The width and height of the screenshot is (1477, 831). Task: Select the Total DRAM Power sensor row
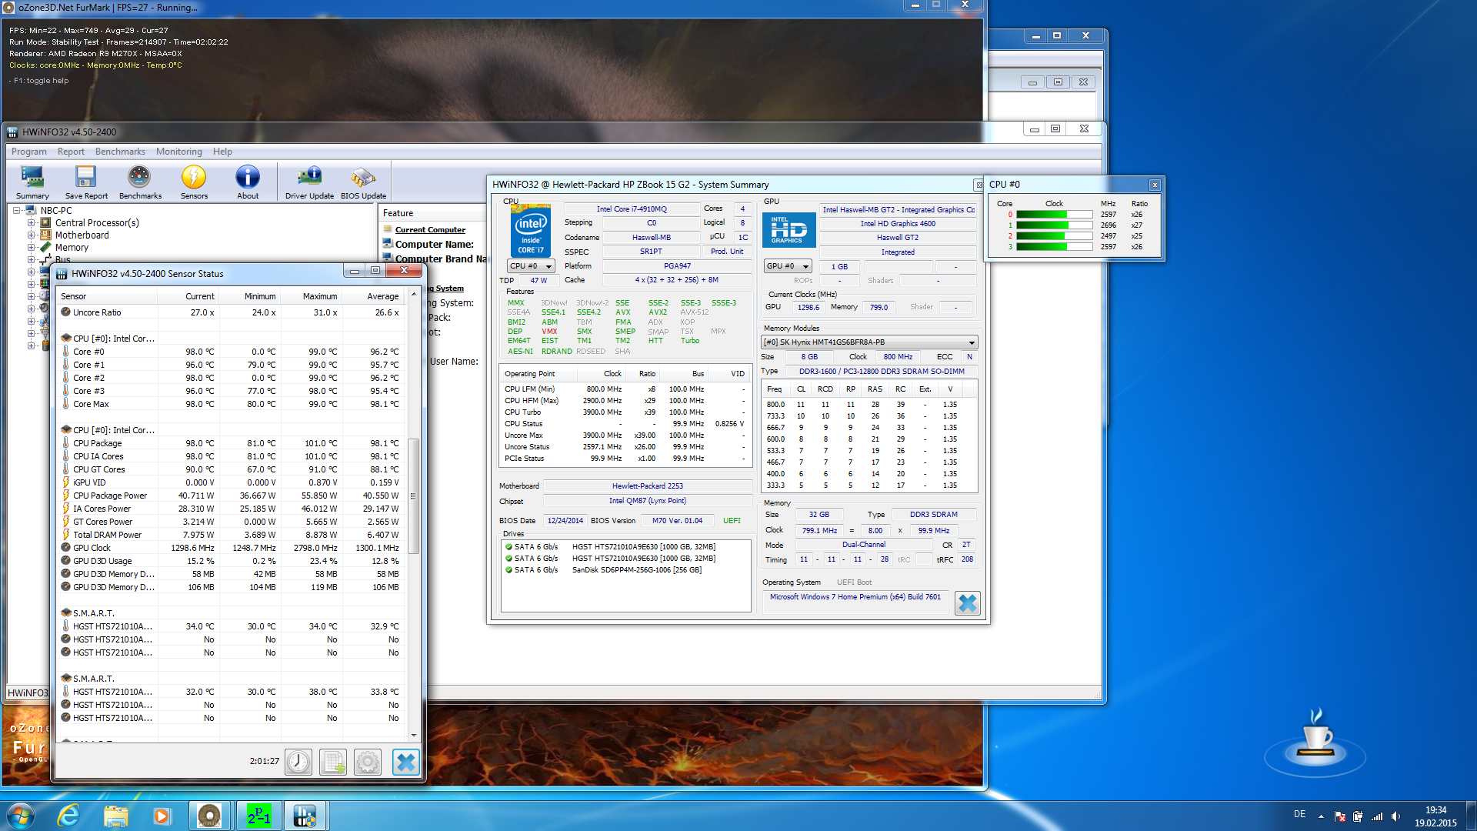pos(231,535)
